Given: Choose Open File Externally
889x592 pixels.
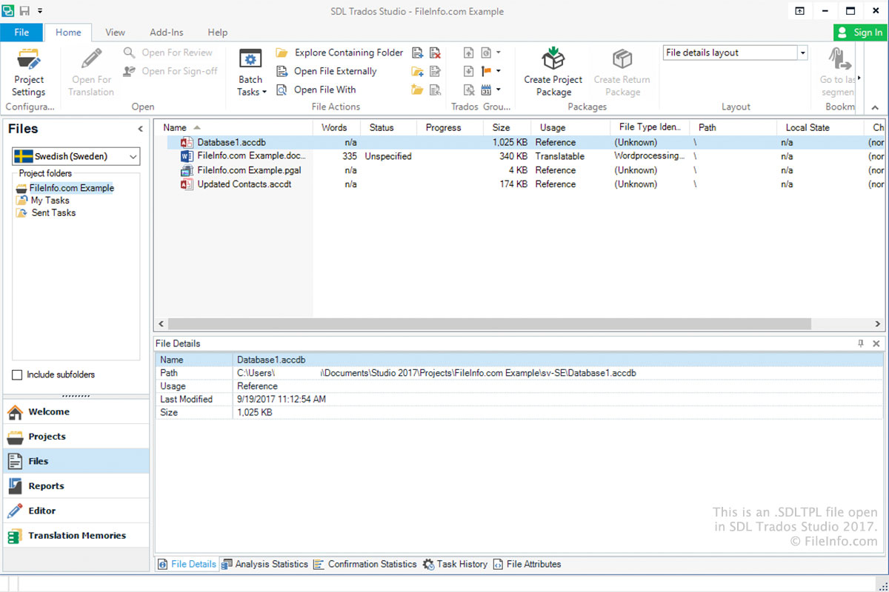Looking at the screenshot, I should (326, 71).
